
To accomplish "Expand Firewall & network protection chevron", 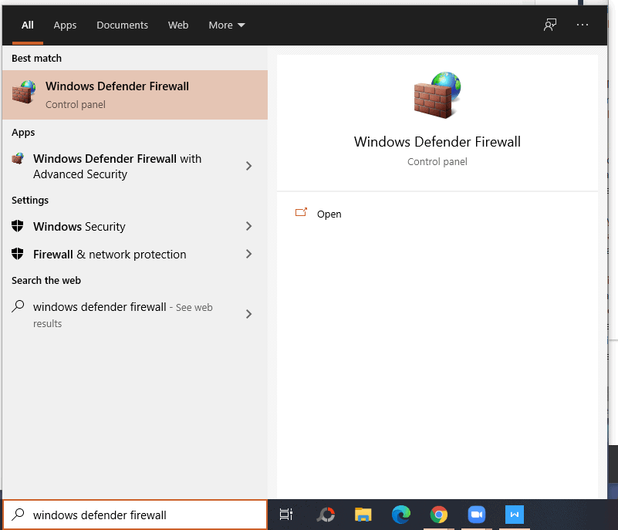I will point(248,254).
